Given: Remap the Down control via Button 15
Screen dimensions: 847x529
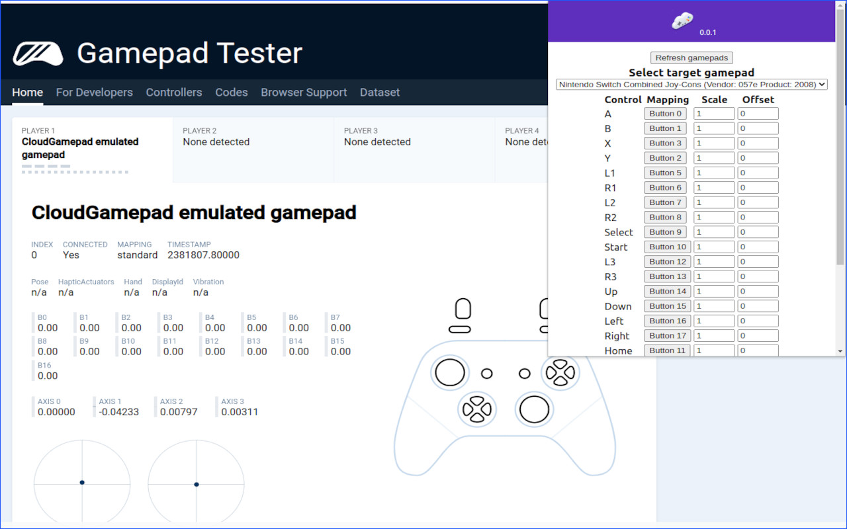Looking at the screenshot, I should point(667,305).
